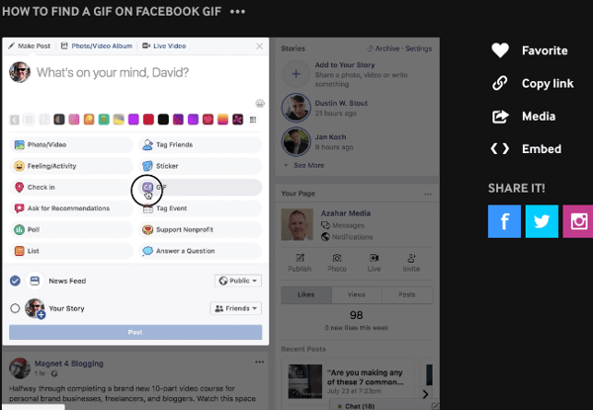Image resolution: width=593 pixels, height=410 pixels.
Task: Toggle the News Feed checkbox
Action: coord(15,281)
